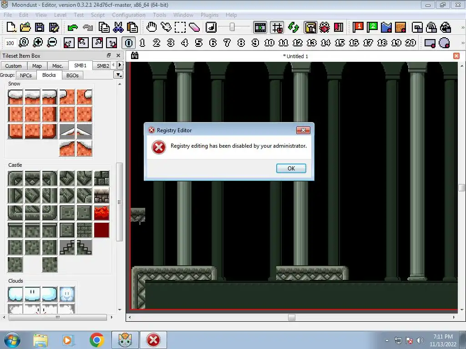This screenshot has width=466, height=349.
Task: Go to bottom-left section corner
Action: pyautogui.click(x=69, y=43)
